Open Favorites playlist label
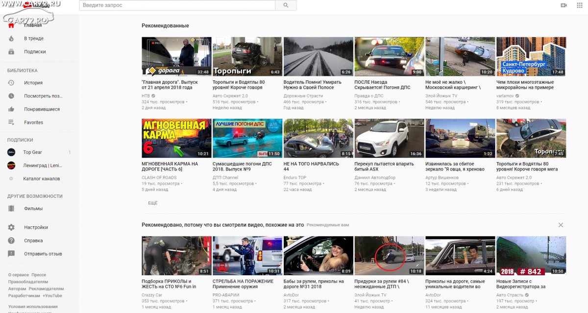This screenshot has height=313, width=588. [33, 122]
